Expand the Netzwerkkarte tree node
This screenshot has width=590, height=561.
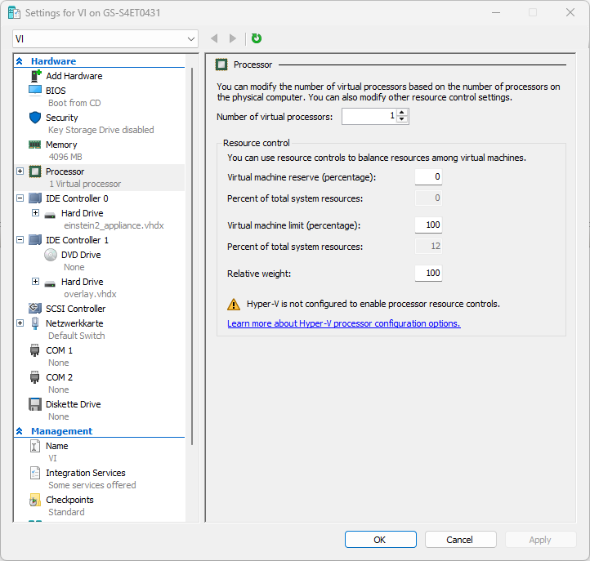pos(20,323)
